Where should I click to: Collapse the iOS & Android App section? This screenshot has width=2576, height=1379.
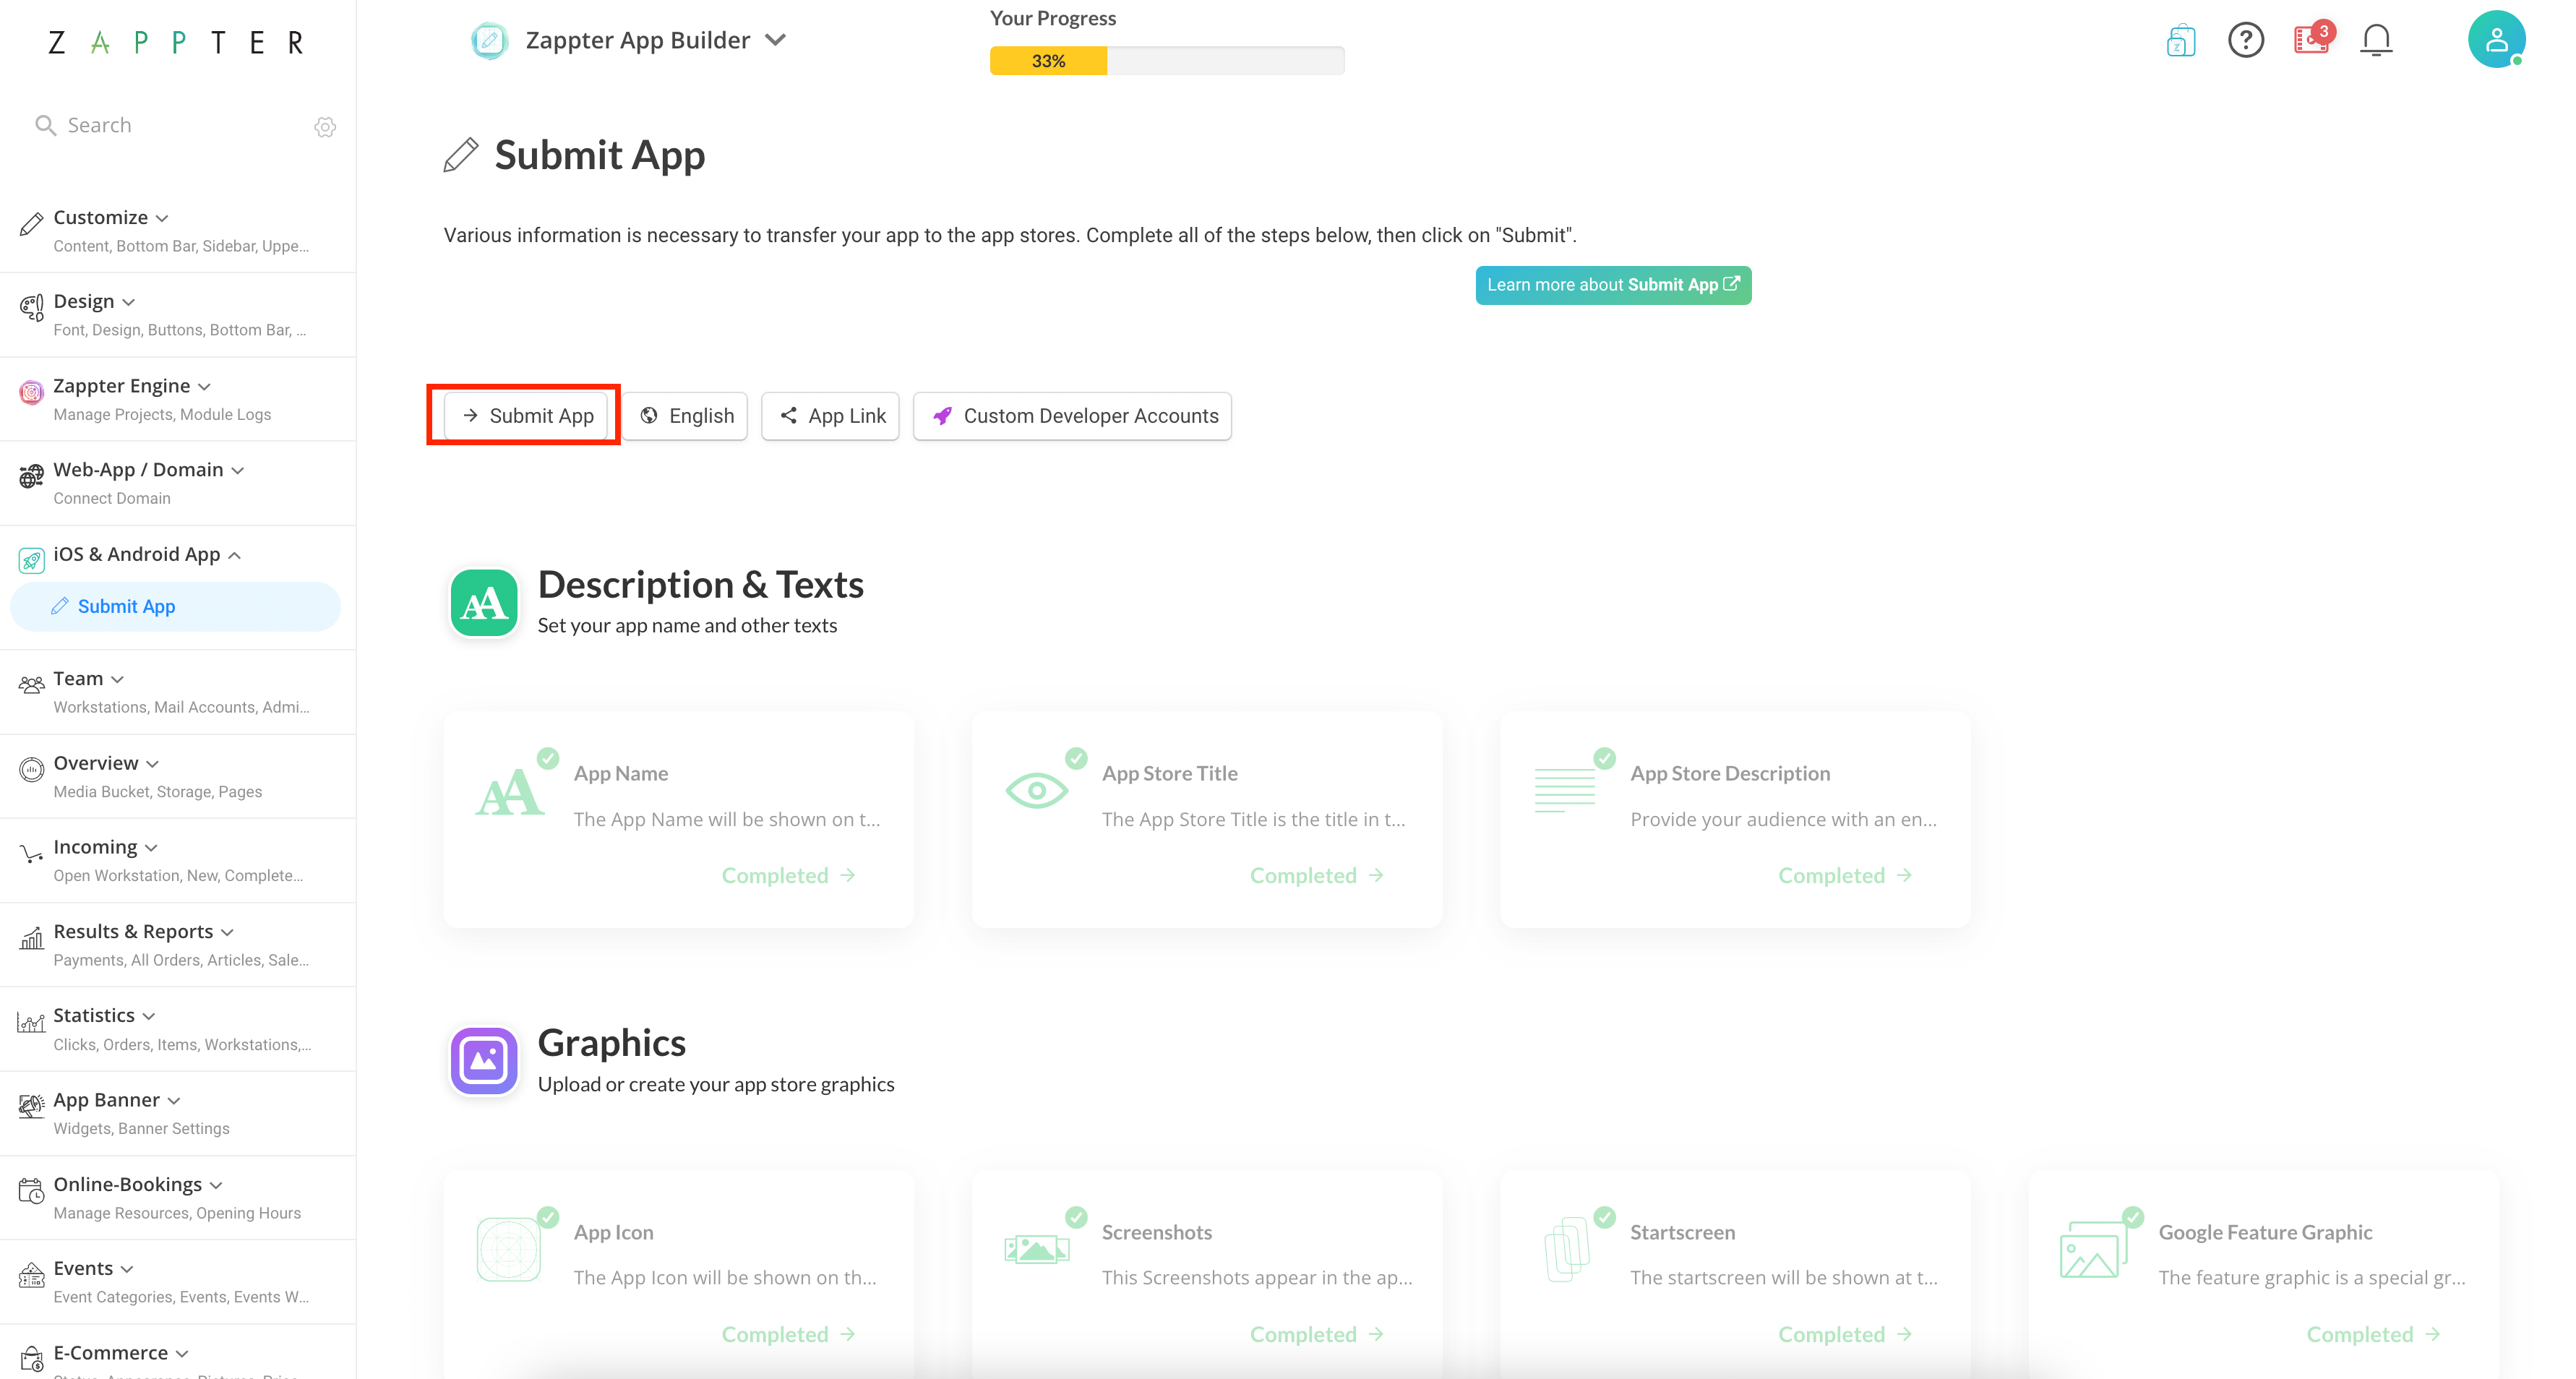235,555
